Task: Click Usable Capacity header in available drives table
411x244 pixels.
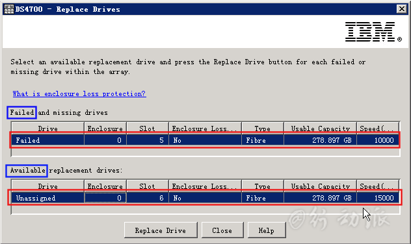Action: point(321,186)
